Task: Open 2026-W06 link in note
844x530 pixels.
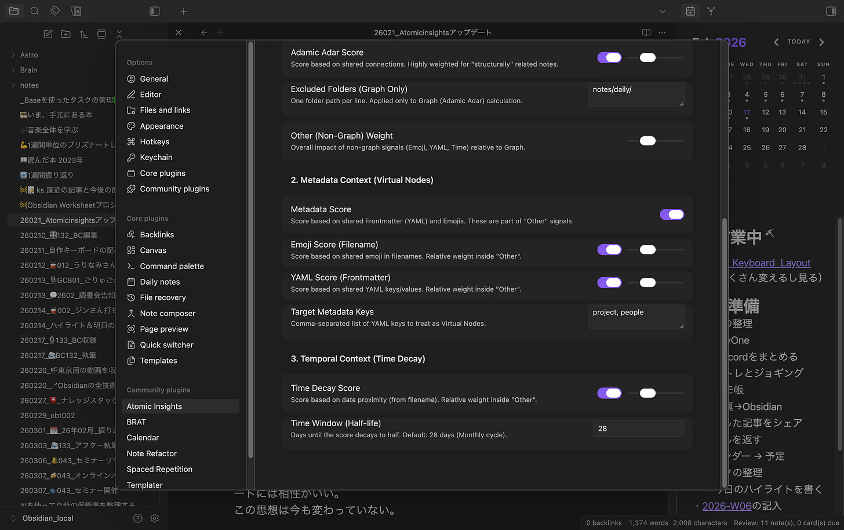Action: (727, 506)
